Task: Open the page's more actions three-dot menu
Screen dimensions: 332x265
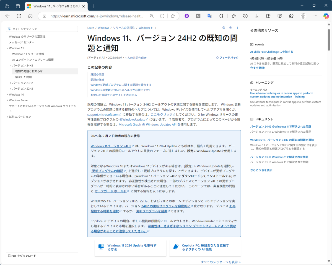Action: coord(237,27)
